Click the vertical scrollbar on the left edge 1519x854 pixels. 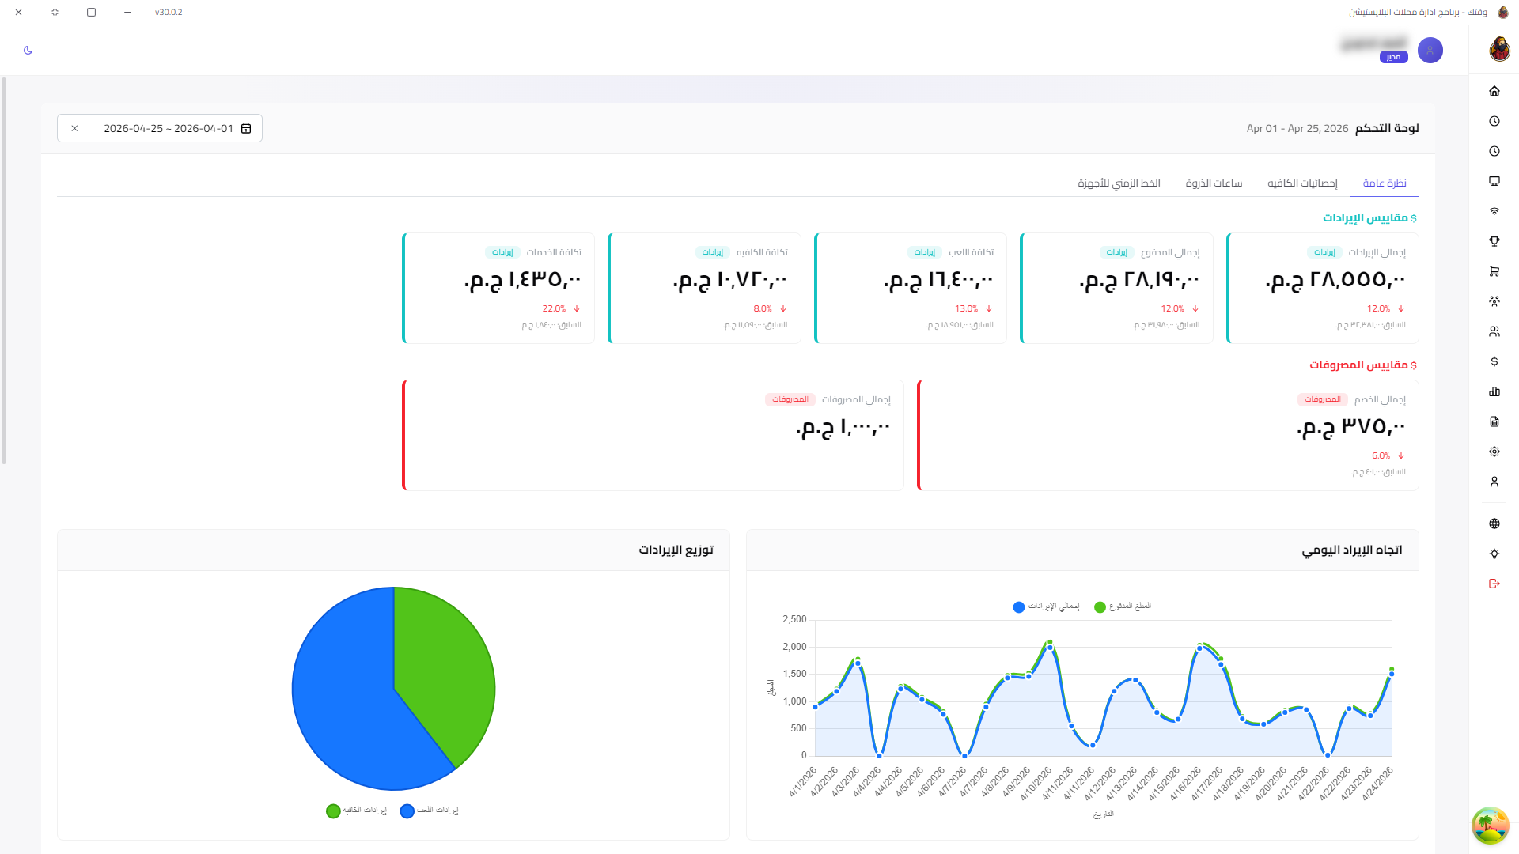click(4, 270)
